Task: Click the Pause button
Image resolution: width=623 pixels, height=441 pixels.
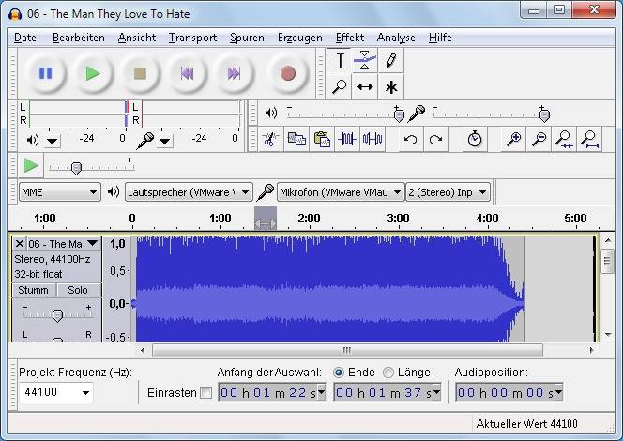Action: coord(46,73)
